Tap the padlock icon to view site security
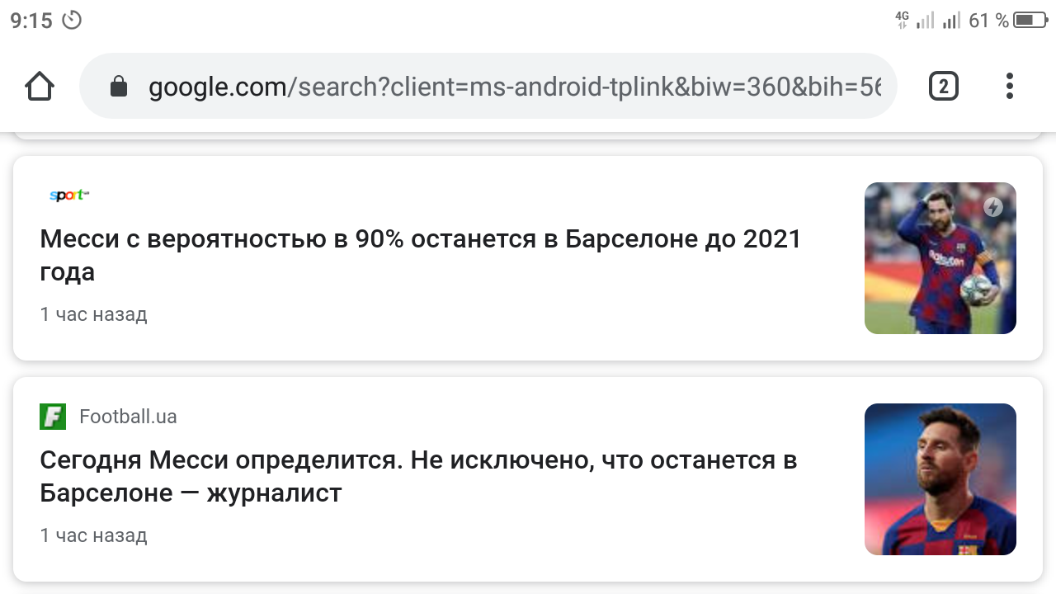 point(119,86)
